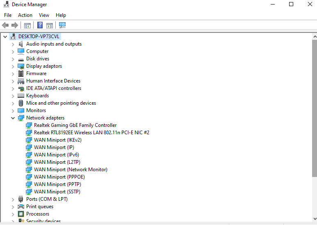Click the Audio inputs and outputs speaker icon
317x225 pixels.
coord(21,44)
